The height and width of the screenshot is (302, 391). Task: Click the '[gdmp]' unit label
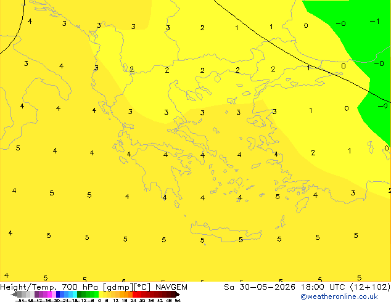[x=118, y=287]
